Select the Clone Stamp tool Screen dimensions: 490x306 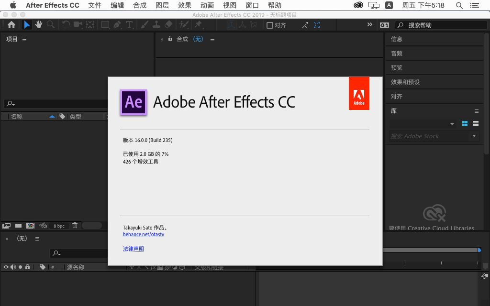pos(156,25)
